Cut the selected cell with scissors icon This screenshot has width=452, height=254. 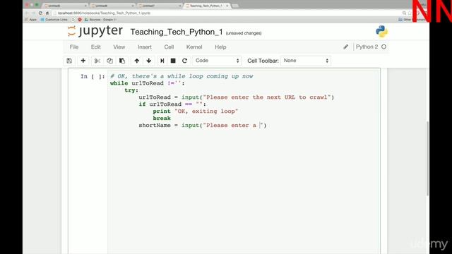(97, 61)
